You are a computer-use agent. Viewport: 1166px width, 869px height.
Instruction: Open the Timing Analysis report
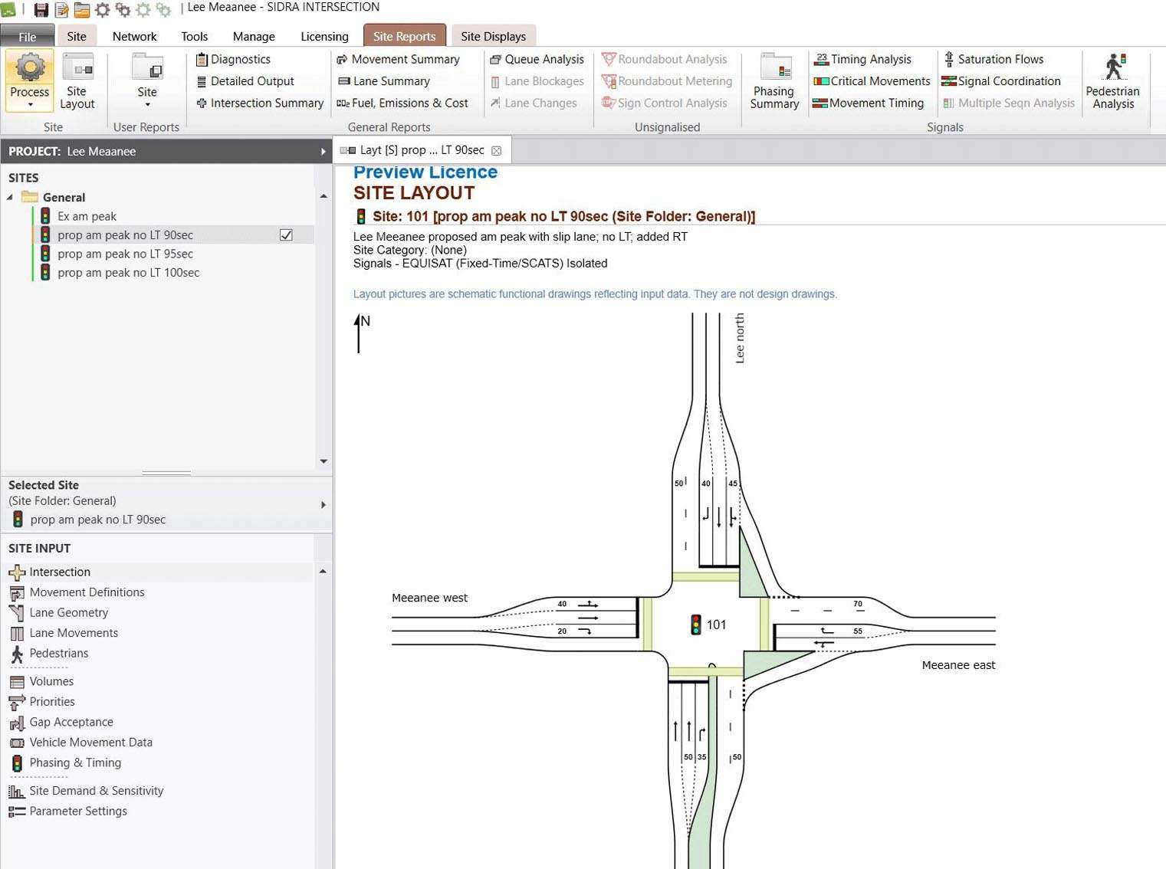pos(862,59)
